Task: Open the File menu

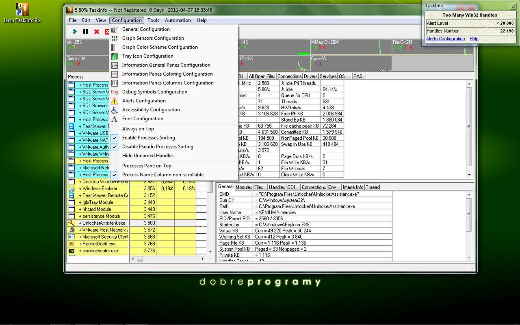Action: pyautogui.click(x=73, y=20)
